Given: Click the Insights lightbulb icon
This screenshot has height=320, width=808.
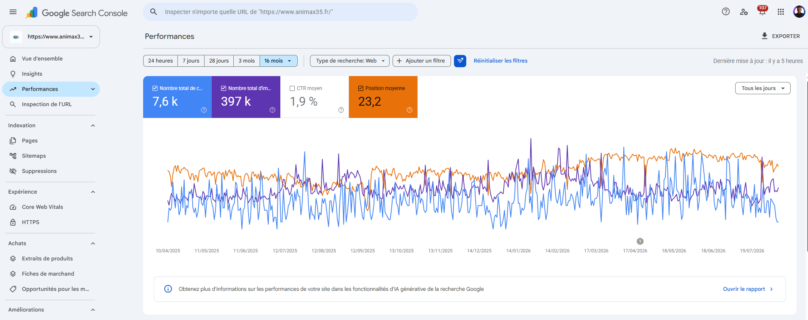Looking at the screenshot, I should (13, 74).
